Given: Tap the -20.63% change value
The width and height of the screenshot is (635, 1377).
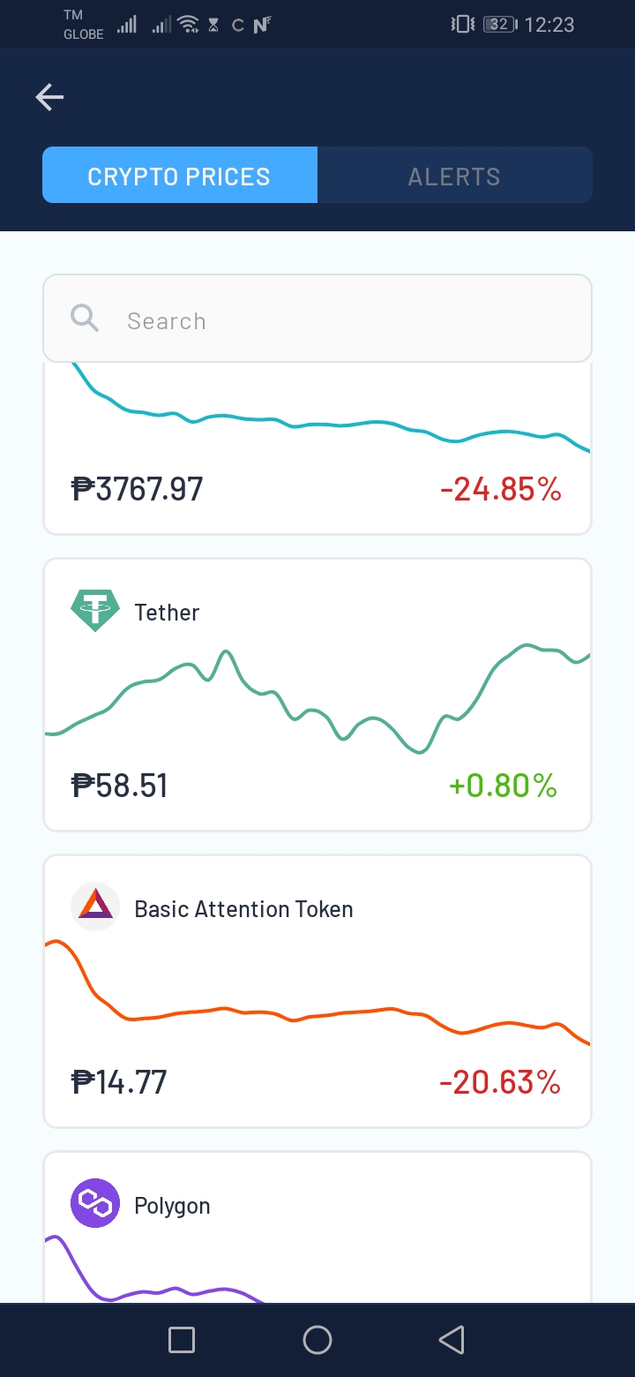Looking at the screenshot, I should point(500,1081).
